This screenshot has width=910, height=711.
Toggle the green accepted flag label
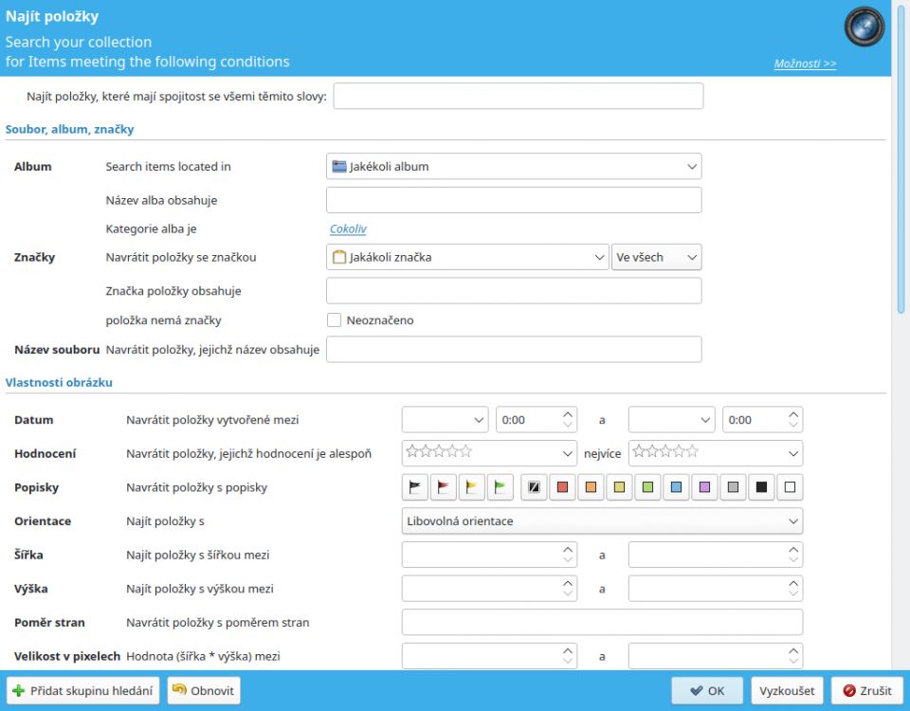500,487
